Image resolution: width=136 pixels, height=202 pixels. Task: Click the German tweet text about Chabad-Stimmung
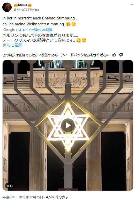pyautogui.click(x=40, y=21)
